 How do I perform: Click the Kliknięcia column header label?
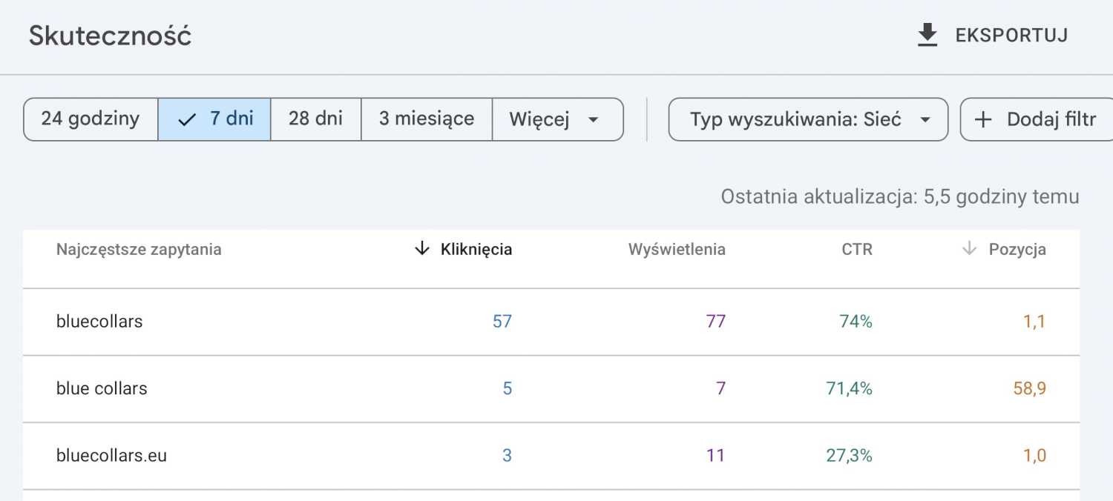(x=476, y=250)
